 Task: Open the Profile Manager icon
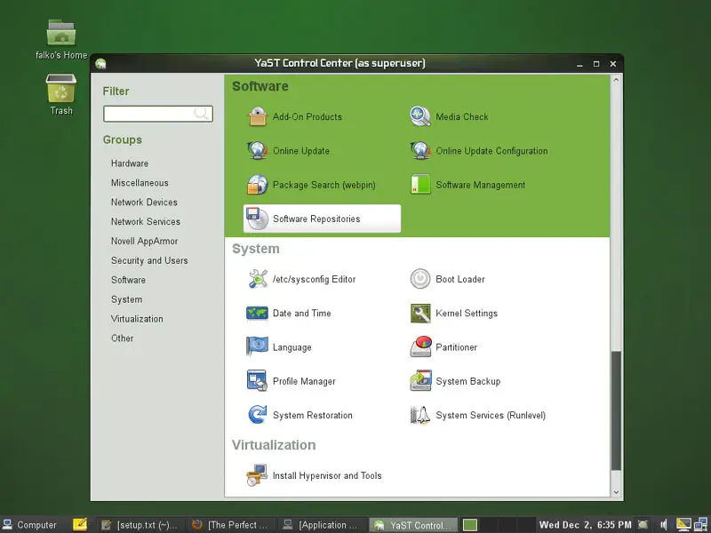(x=257, y=381)
